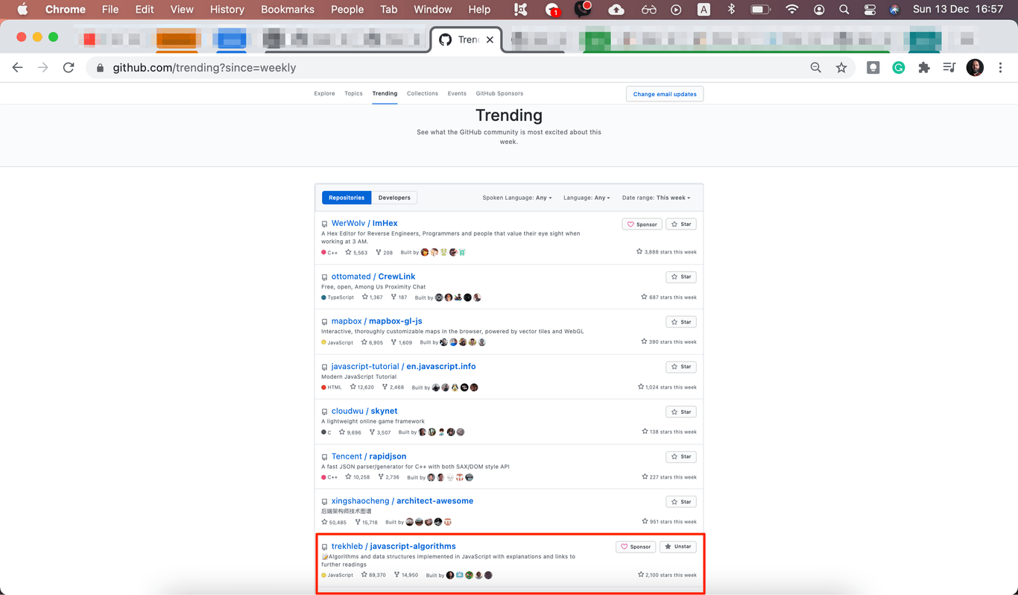Click the back navigation arrow

point(18,68)
